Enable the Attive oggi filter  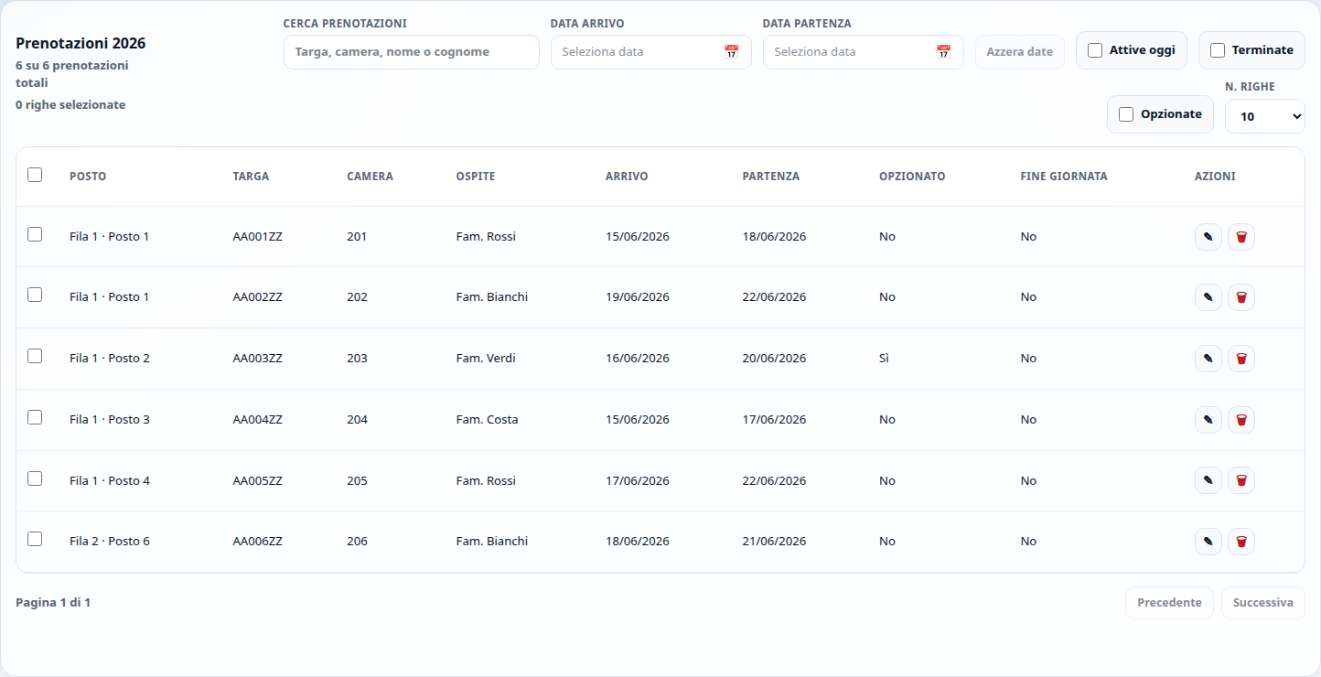tap(1095, 50)
